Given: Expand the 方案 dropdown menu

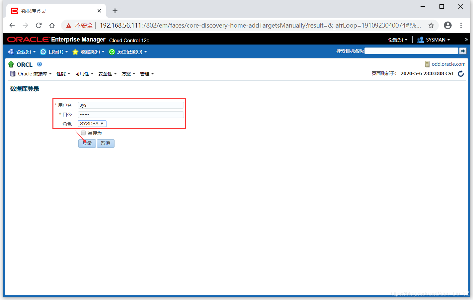Looking at the screenshot, I should click(x=128, y=74).
